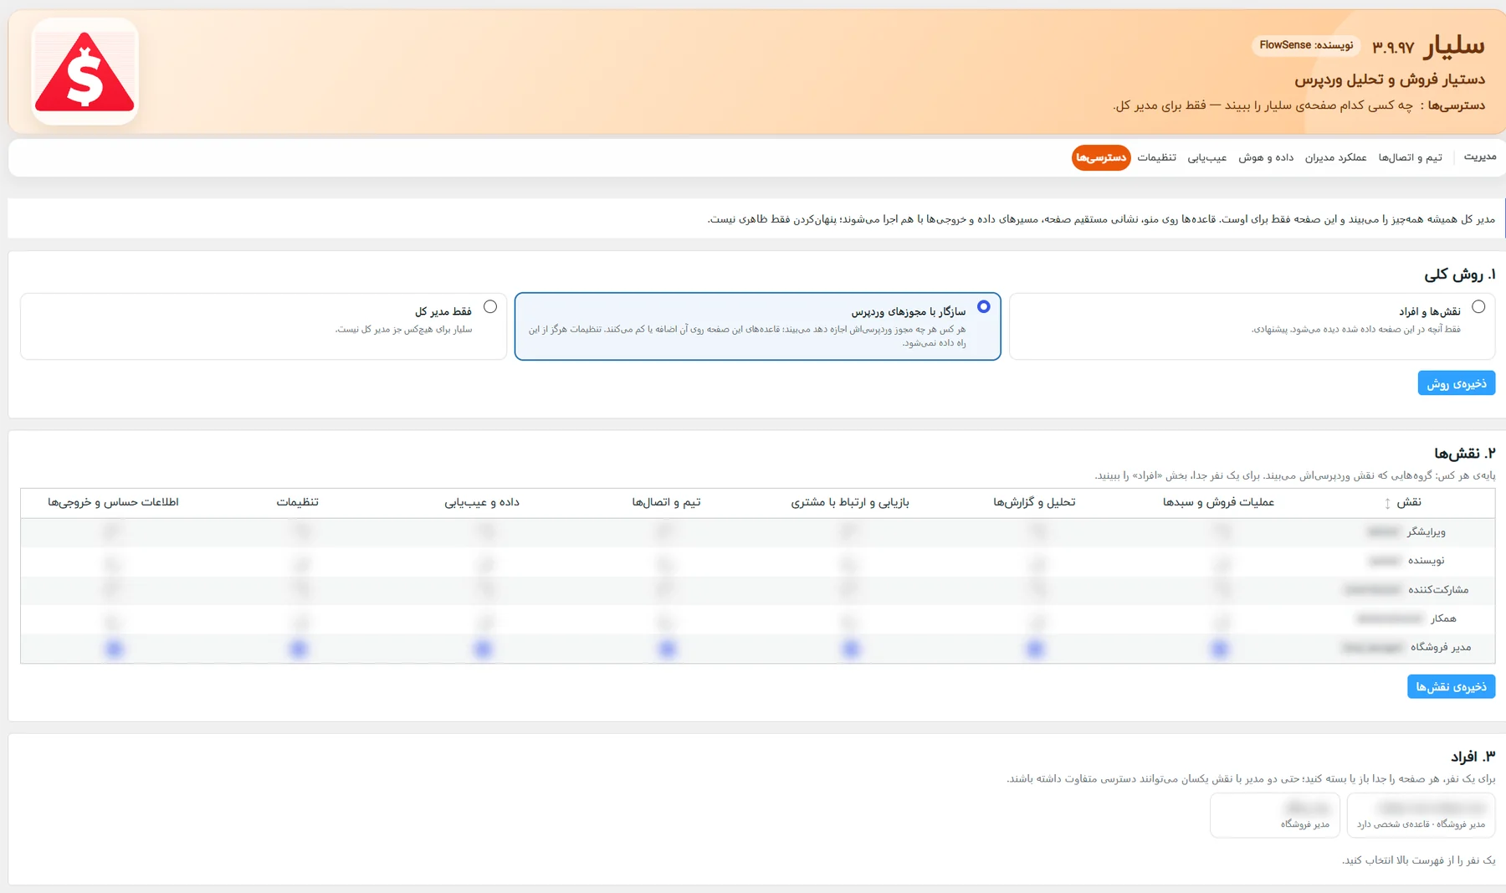
Task: Toggle مدیر فروشگاه checkbox for تحلیل و گزارش‌ها
Action: pos(1035,648)
